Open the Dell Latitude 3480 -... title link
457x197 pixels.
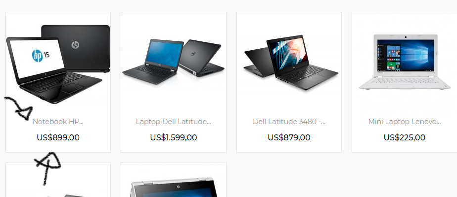tap(289, 122)
